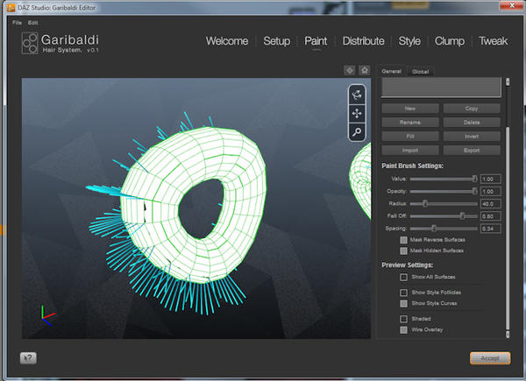
Task: Click the Rename button
Action: [x=410, y=123]
